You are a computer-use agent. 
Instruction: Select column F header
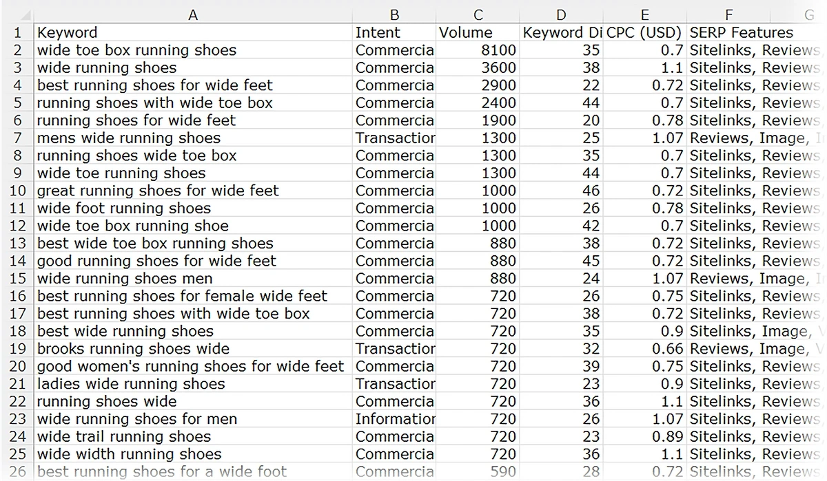click(x=728, y=15)
